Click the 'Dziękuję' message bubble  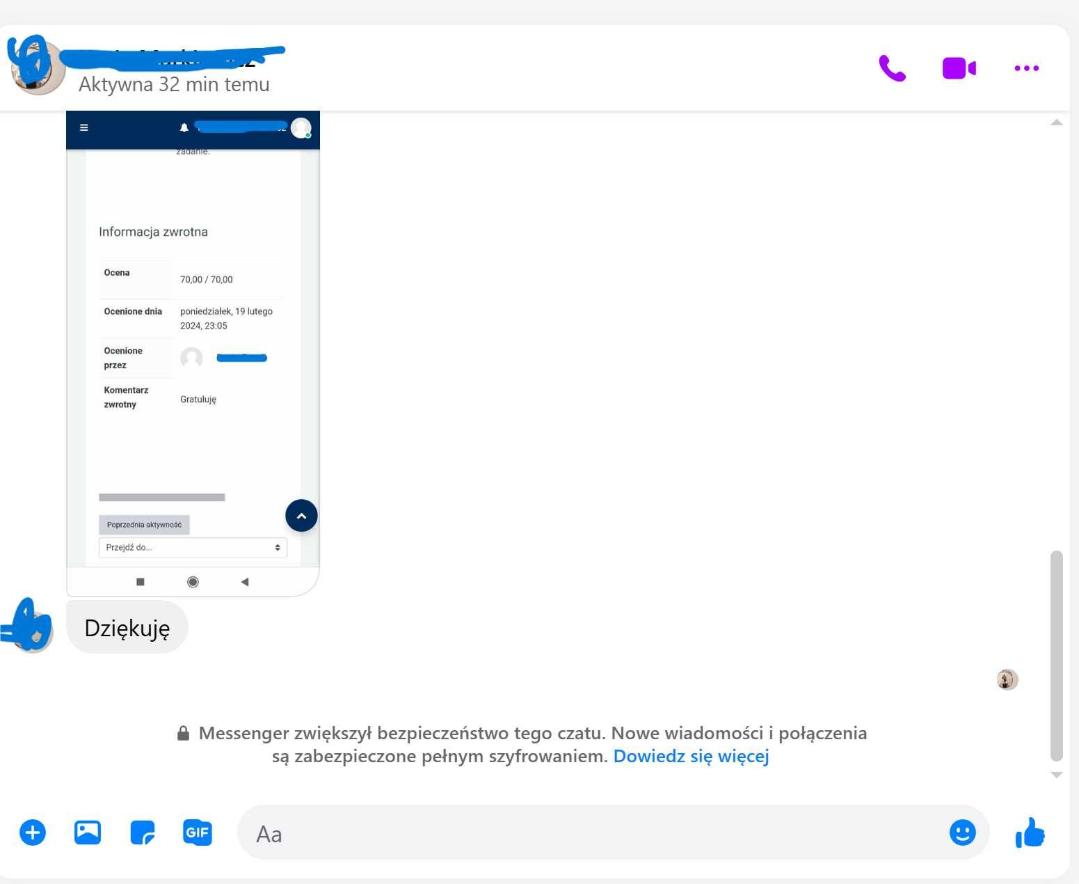[127, 628]
